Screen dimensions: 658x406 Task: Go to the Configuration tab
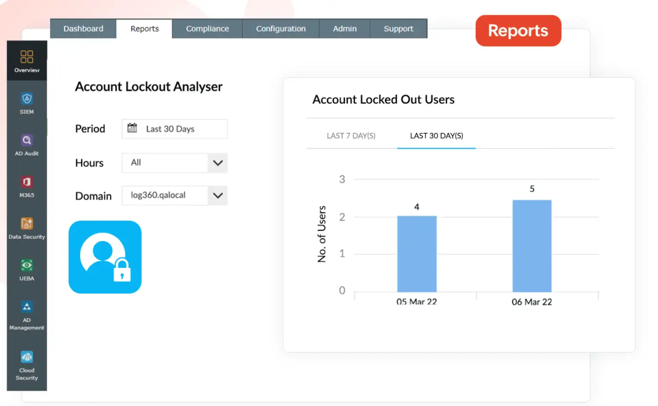coord(281,29)
